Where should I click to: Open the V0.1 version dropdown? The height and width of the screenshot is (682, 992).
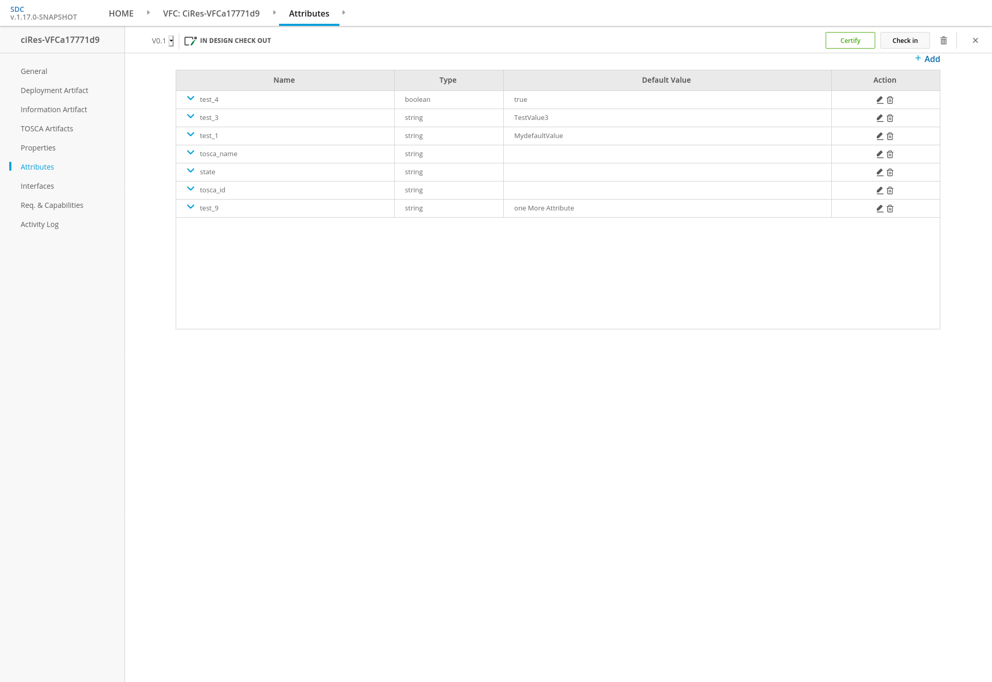[171, 41]
